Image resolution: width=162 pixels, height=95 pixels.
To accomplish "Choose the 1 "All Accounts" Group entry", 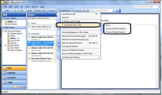I will coord(79,21).
